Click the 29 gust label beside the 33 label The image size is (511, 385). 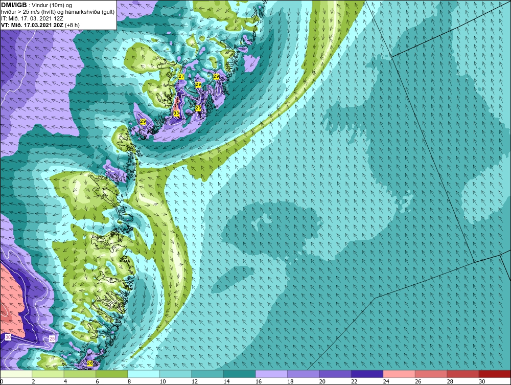[198, 108]
